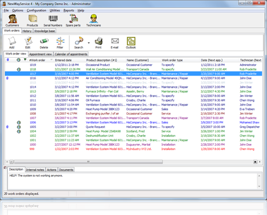Select the Work orders tab
Viewport: 267px width, 215px height.
[12, 31]
